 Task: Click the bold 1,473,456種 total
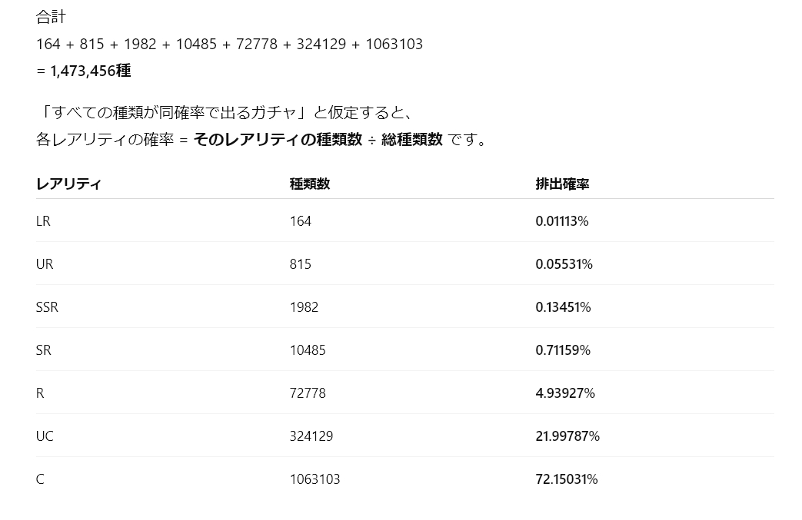(x=91, y=71)
